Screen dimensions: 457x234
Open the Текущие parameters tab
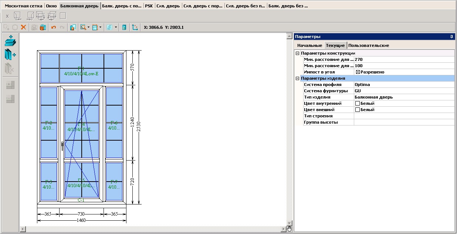335,45
